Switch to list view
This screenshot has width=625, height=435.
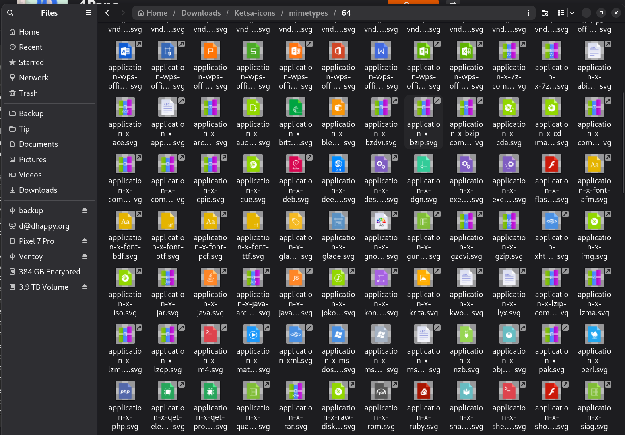coord(560,13)
